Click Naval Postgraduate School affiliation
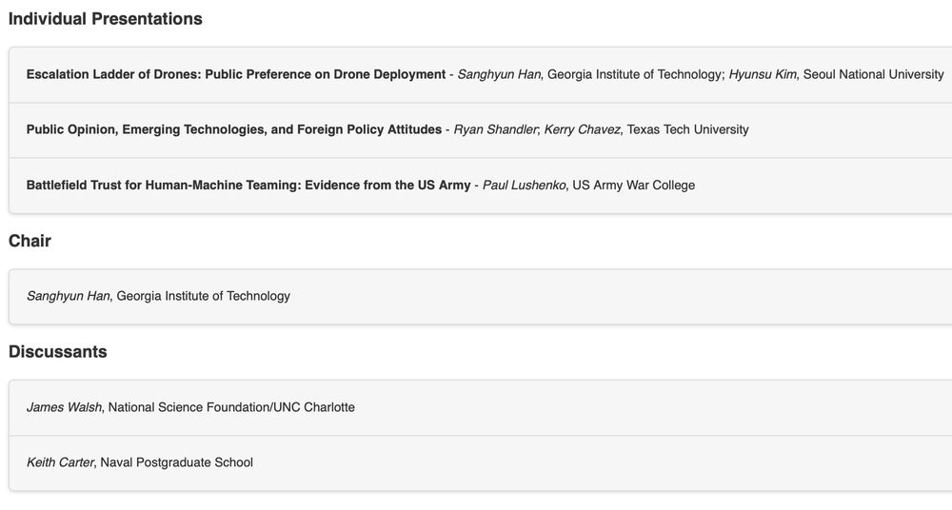952x510 pixels. point(177,462)
